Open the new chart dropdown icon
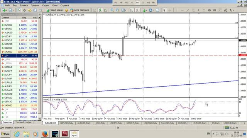The image size is (247, 138). click(x=4, y=10)
